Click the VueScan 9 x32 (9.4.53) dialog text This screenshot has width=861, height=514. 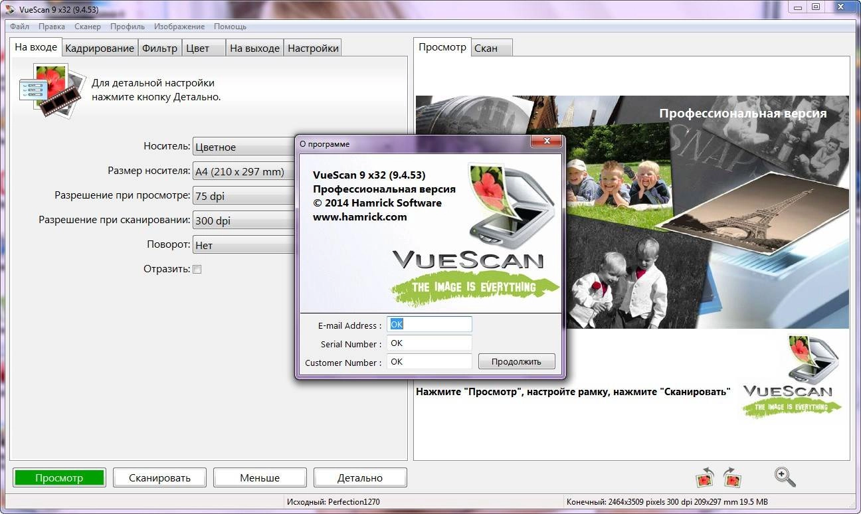pyautogui.click(x=369, y=175)
